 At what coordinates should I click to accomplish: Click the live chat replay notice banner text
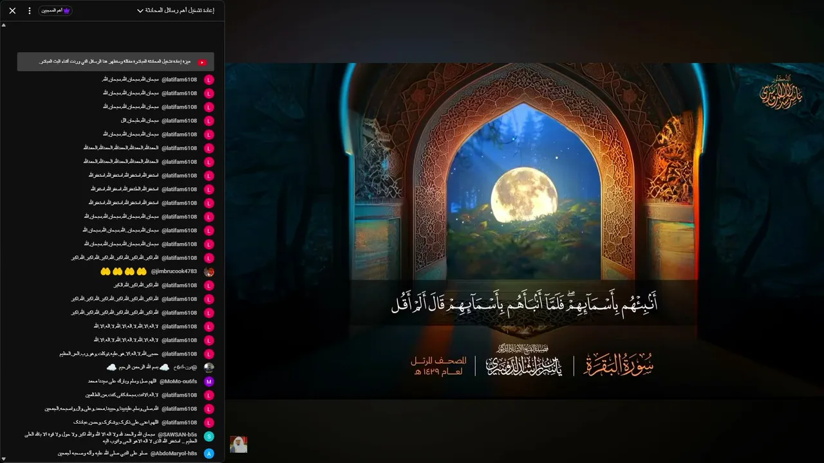click(113, 62)
